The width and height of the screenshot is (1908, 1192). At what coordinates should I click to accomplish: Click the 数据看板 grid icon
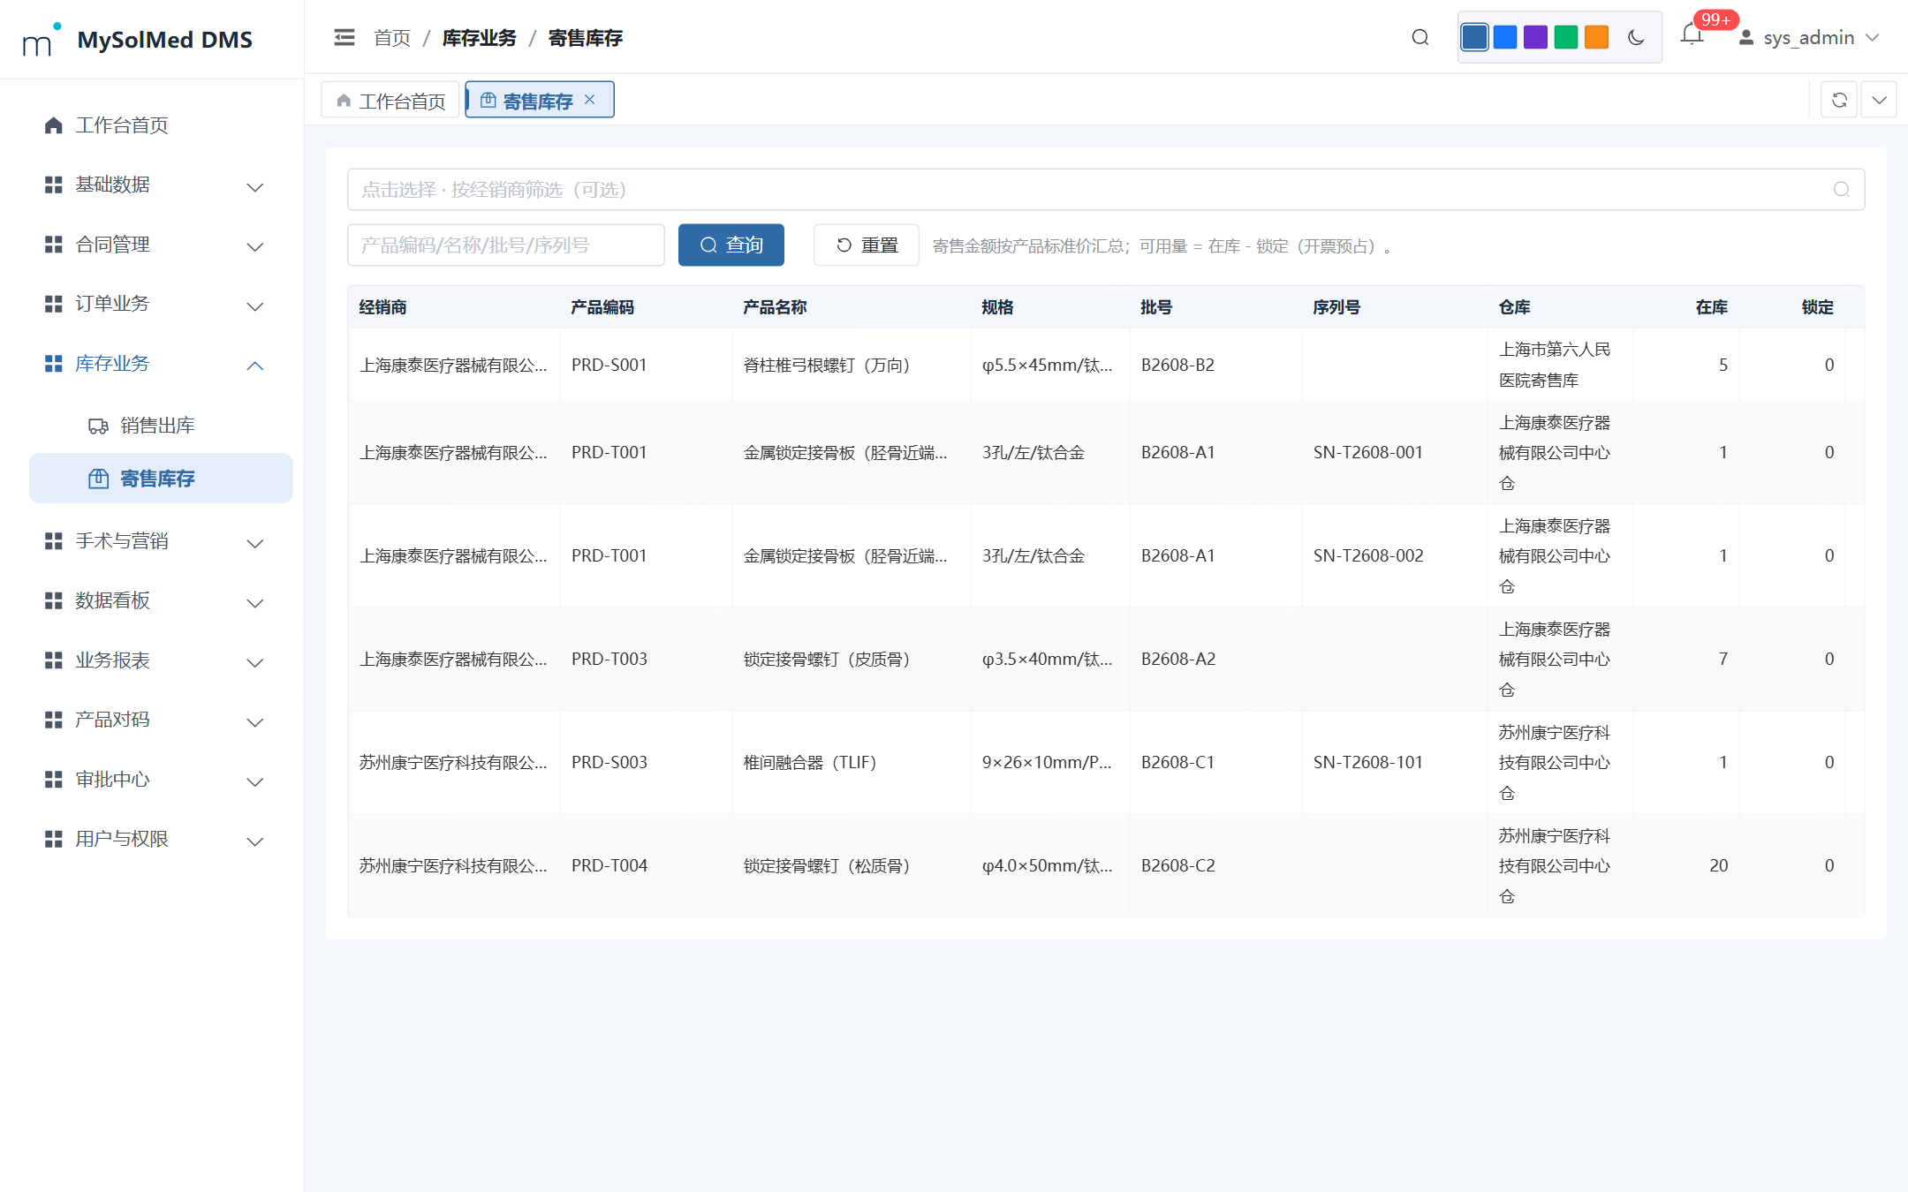tap(54, 600)
